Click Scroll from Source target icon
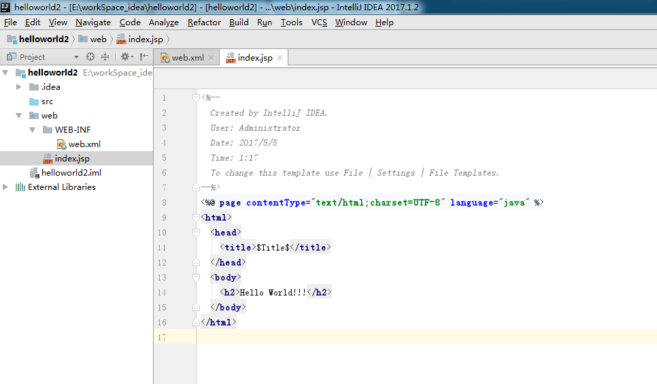The height and width of the screenshot is (384, 657). pos(90,57)
